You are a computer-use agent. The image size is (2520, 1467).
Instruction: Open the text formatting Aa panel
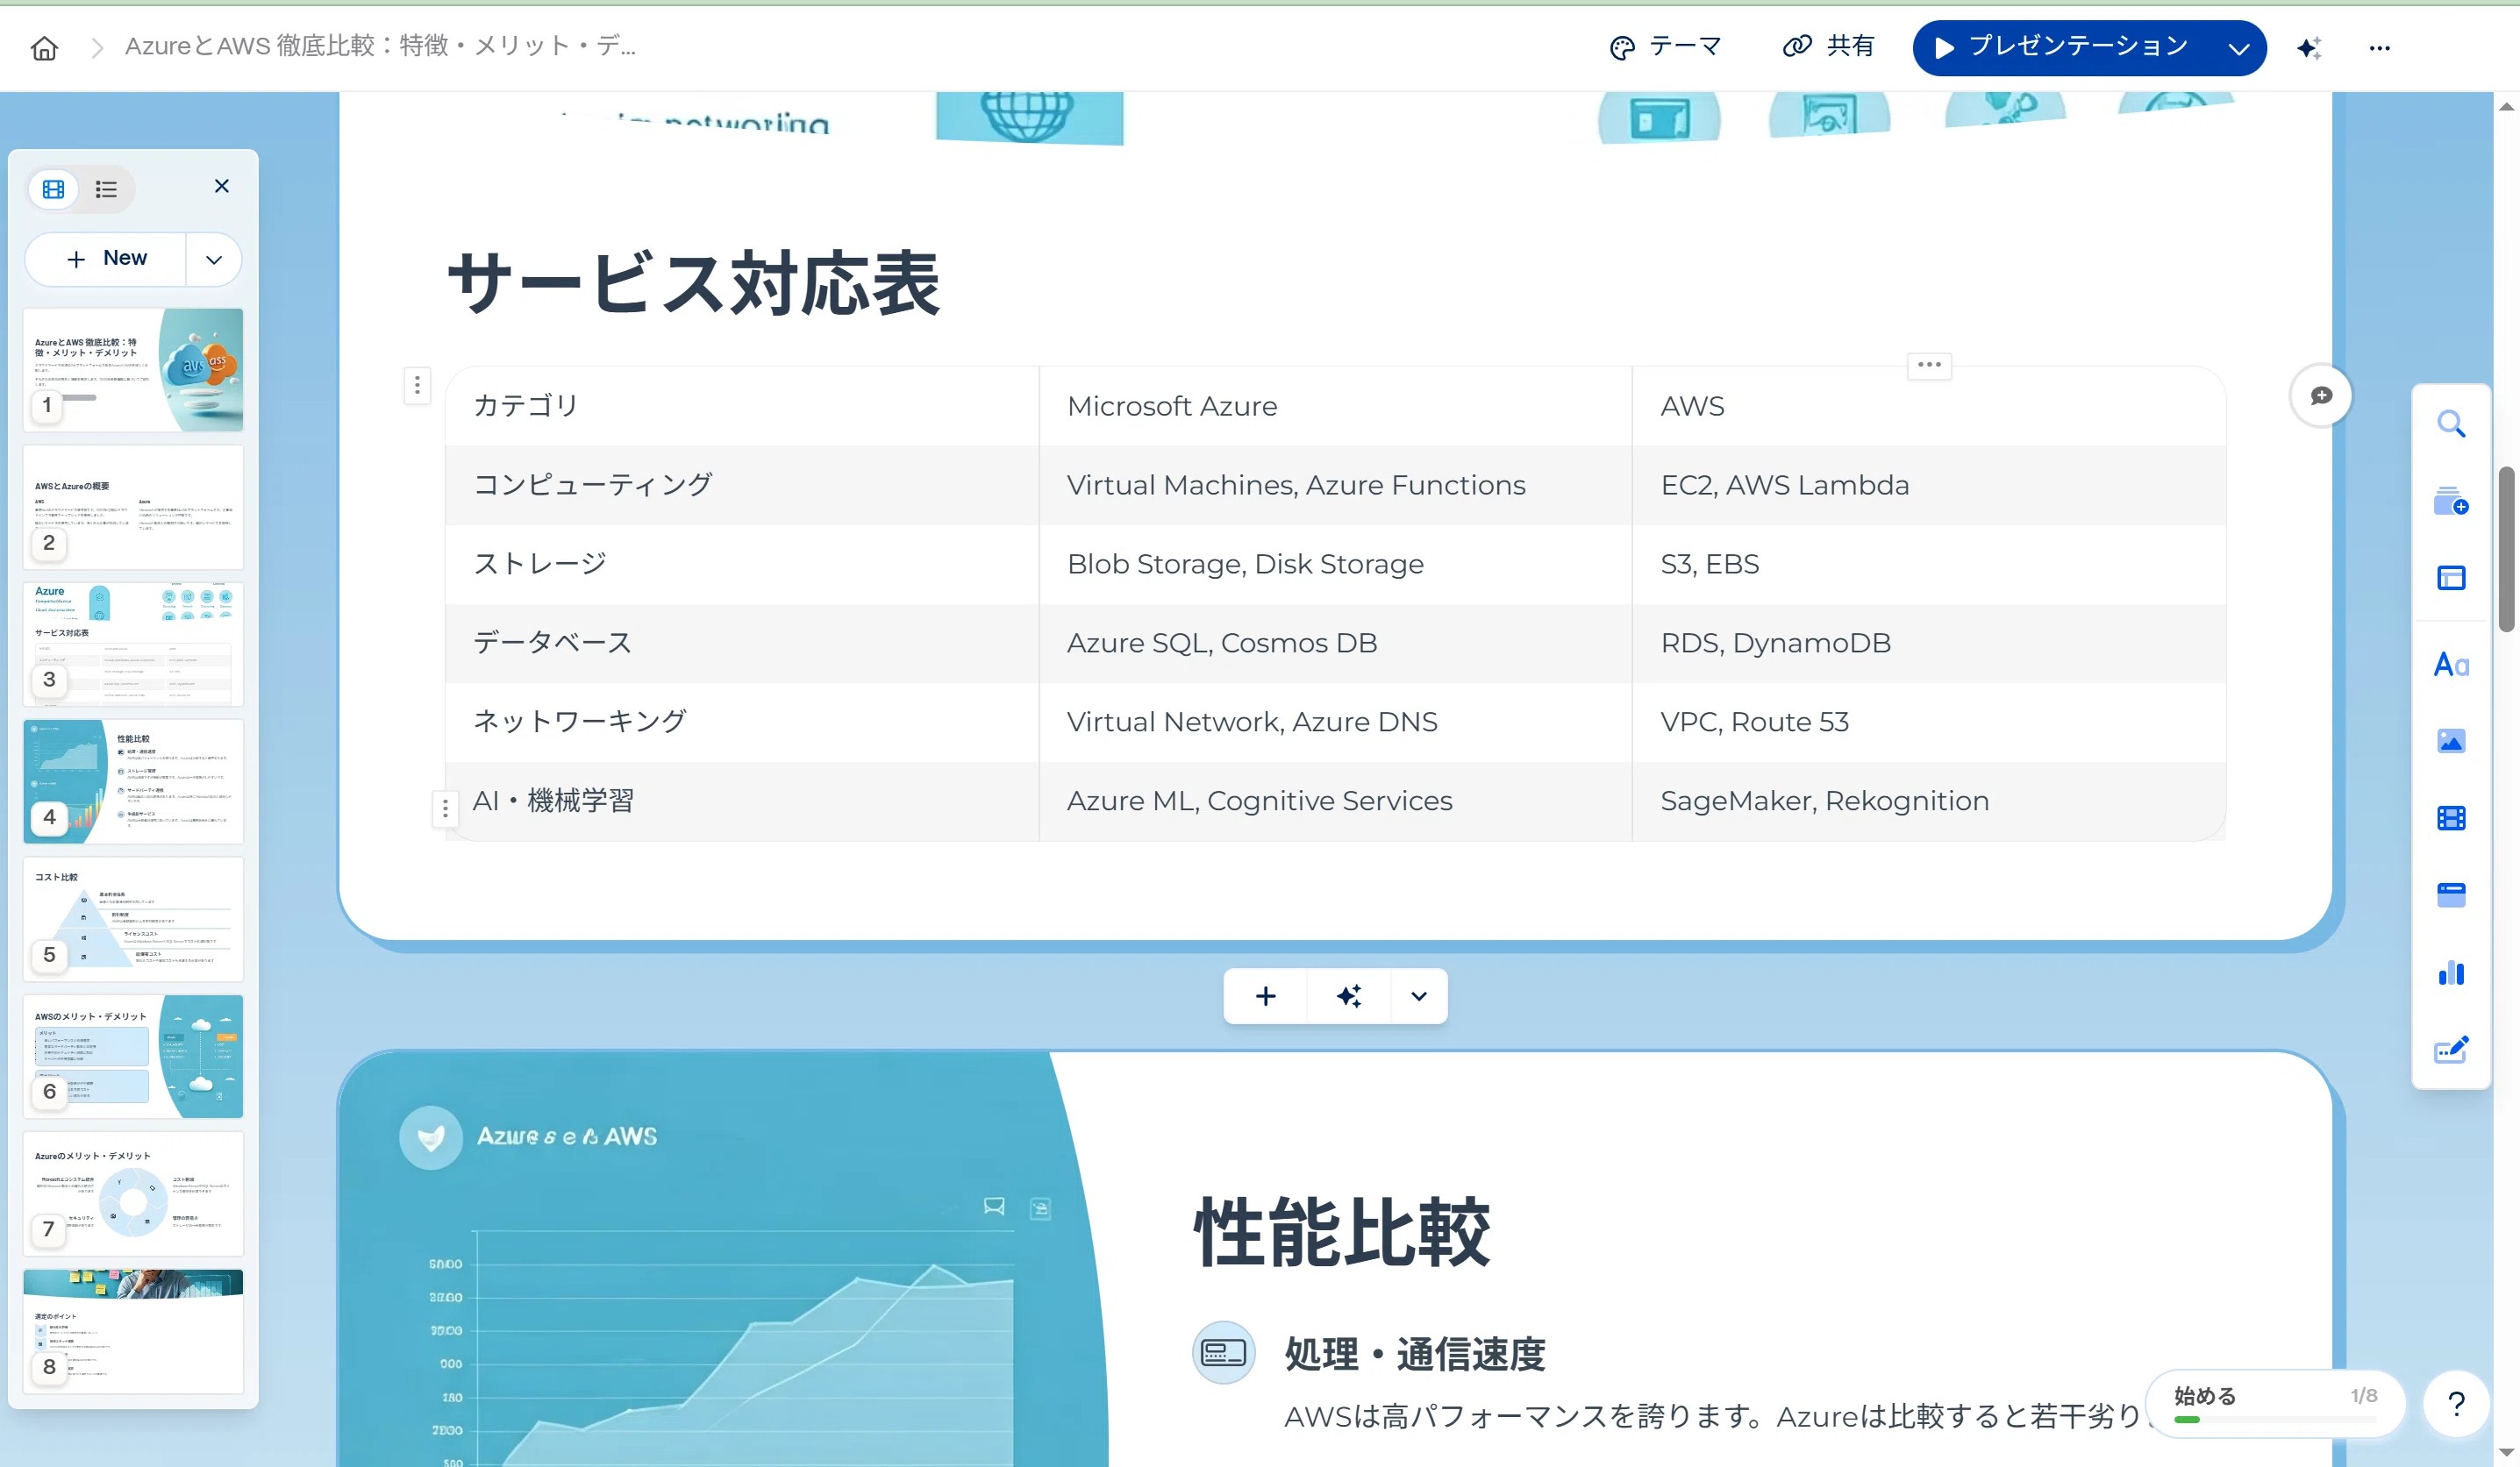(x=2451, y=664)
